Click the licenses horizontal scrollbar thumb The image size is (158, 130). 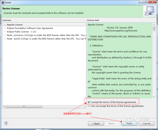[x=24, y=106]
